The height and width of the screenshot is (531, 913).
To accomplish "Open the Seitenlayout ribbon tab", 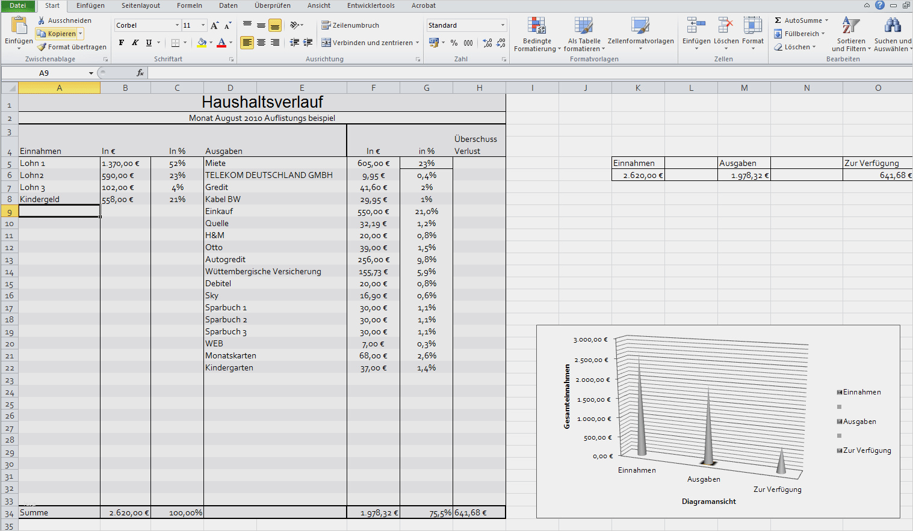I will pos(141,5).
